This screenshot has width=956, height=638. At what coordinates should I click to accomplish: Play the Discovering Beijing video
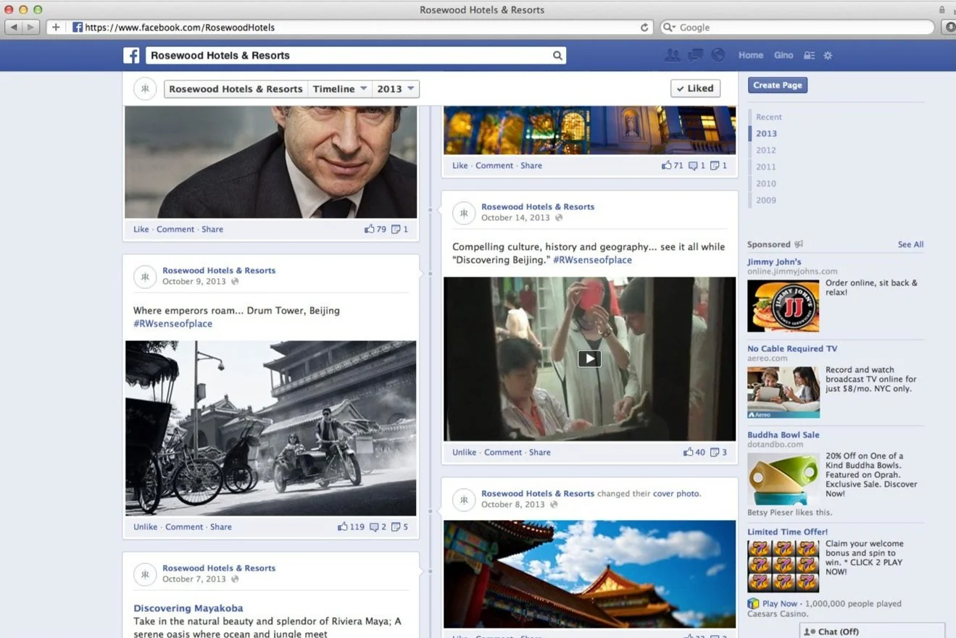coord(589,358)
